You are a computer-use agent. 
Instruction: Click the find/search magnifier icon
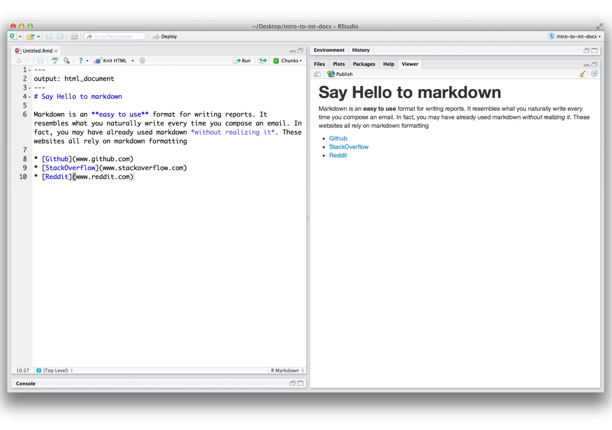point(67,60)
